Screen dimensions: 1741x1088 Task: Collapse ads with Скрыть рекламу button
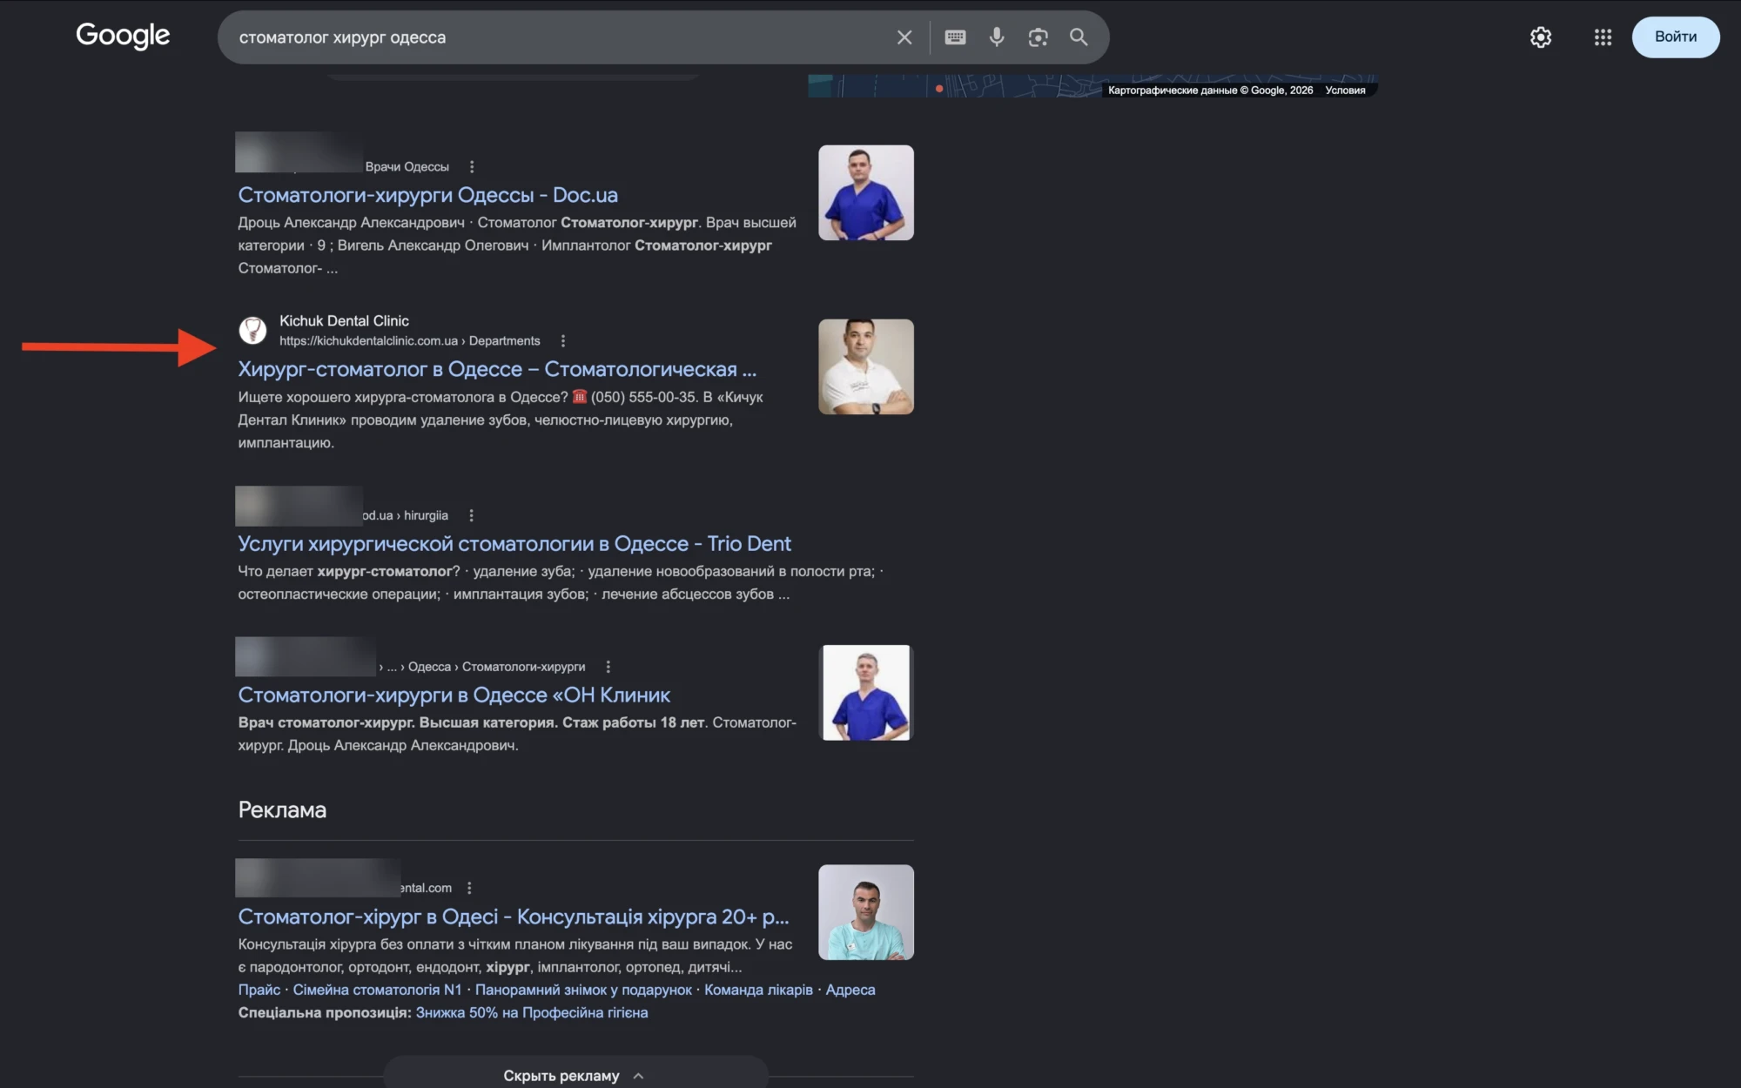tap(575, 1075)
